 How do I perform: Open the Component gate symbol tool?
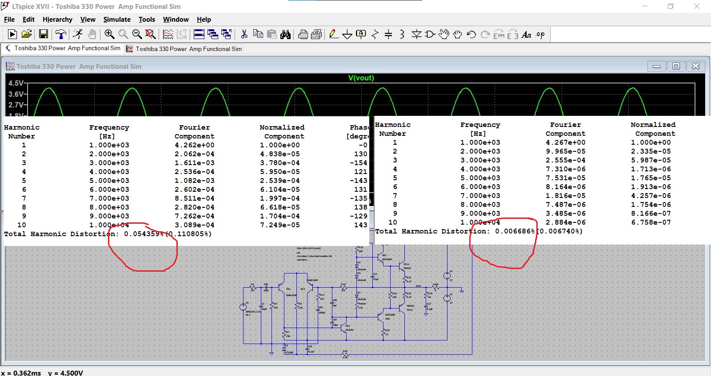430,34
